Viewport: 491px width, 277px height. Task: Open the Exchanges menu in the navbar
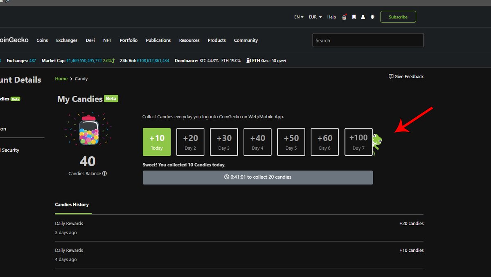click(x=67, y=40)
